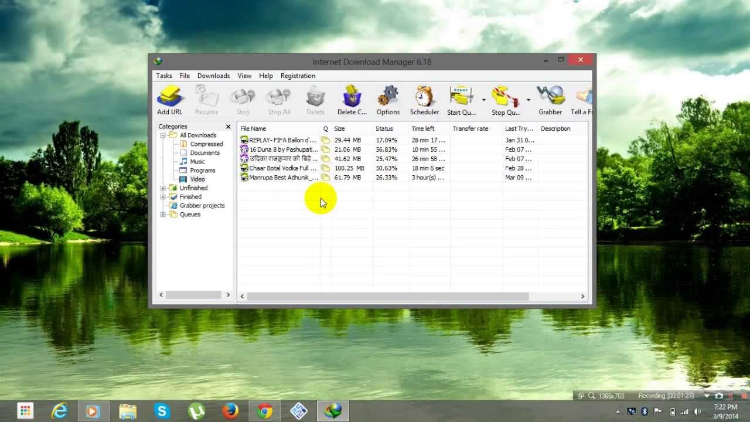750x422 pixels.
Task: Click the recorder camera snapshot icon
Action: point(719,396)
